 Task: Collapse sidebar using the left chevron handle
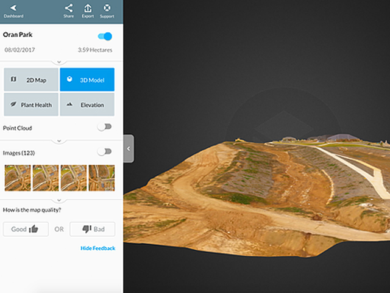coord(129,149)
